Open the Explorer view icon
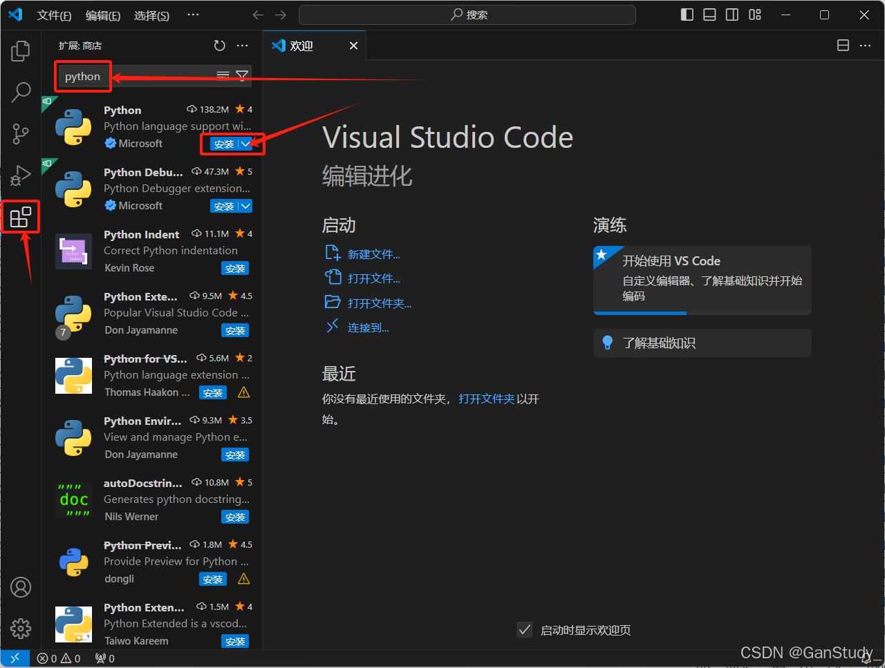The height and width of the screenshot is (668, 885). [20, 50]
